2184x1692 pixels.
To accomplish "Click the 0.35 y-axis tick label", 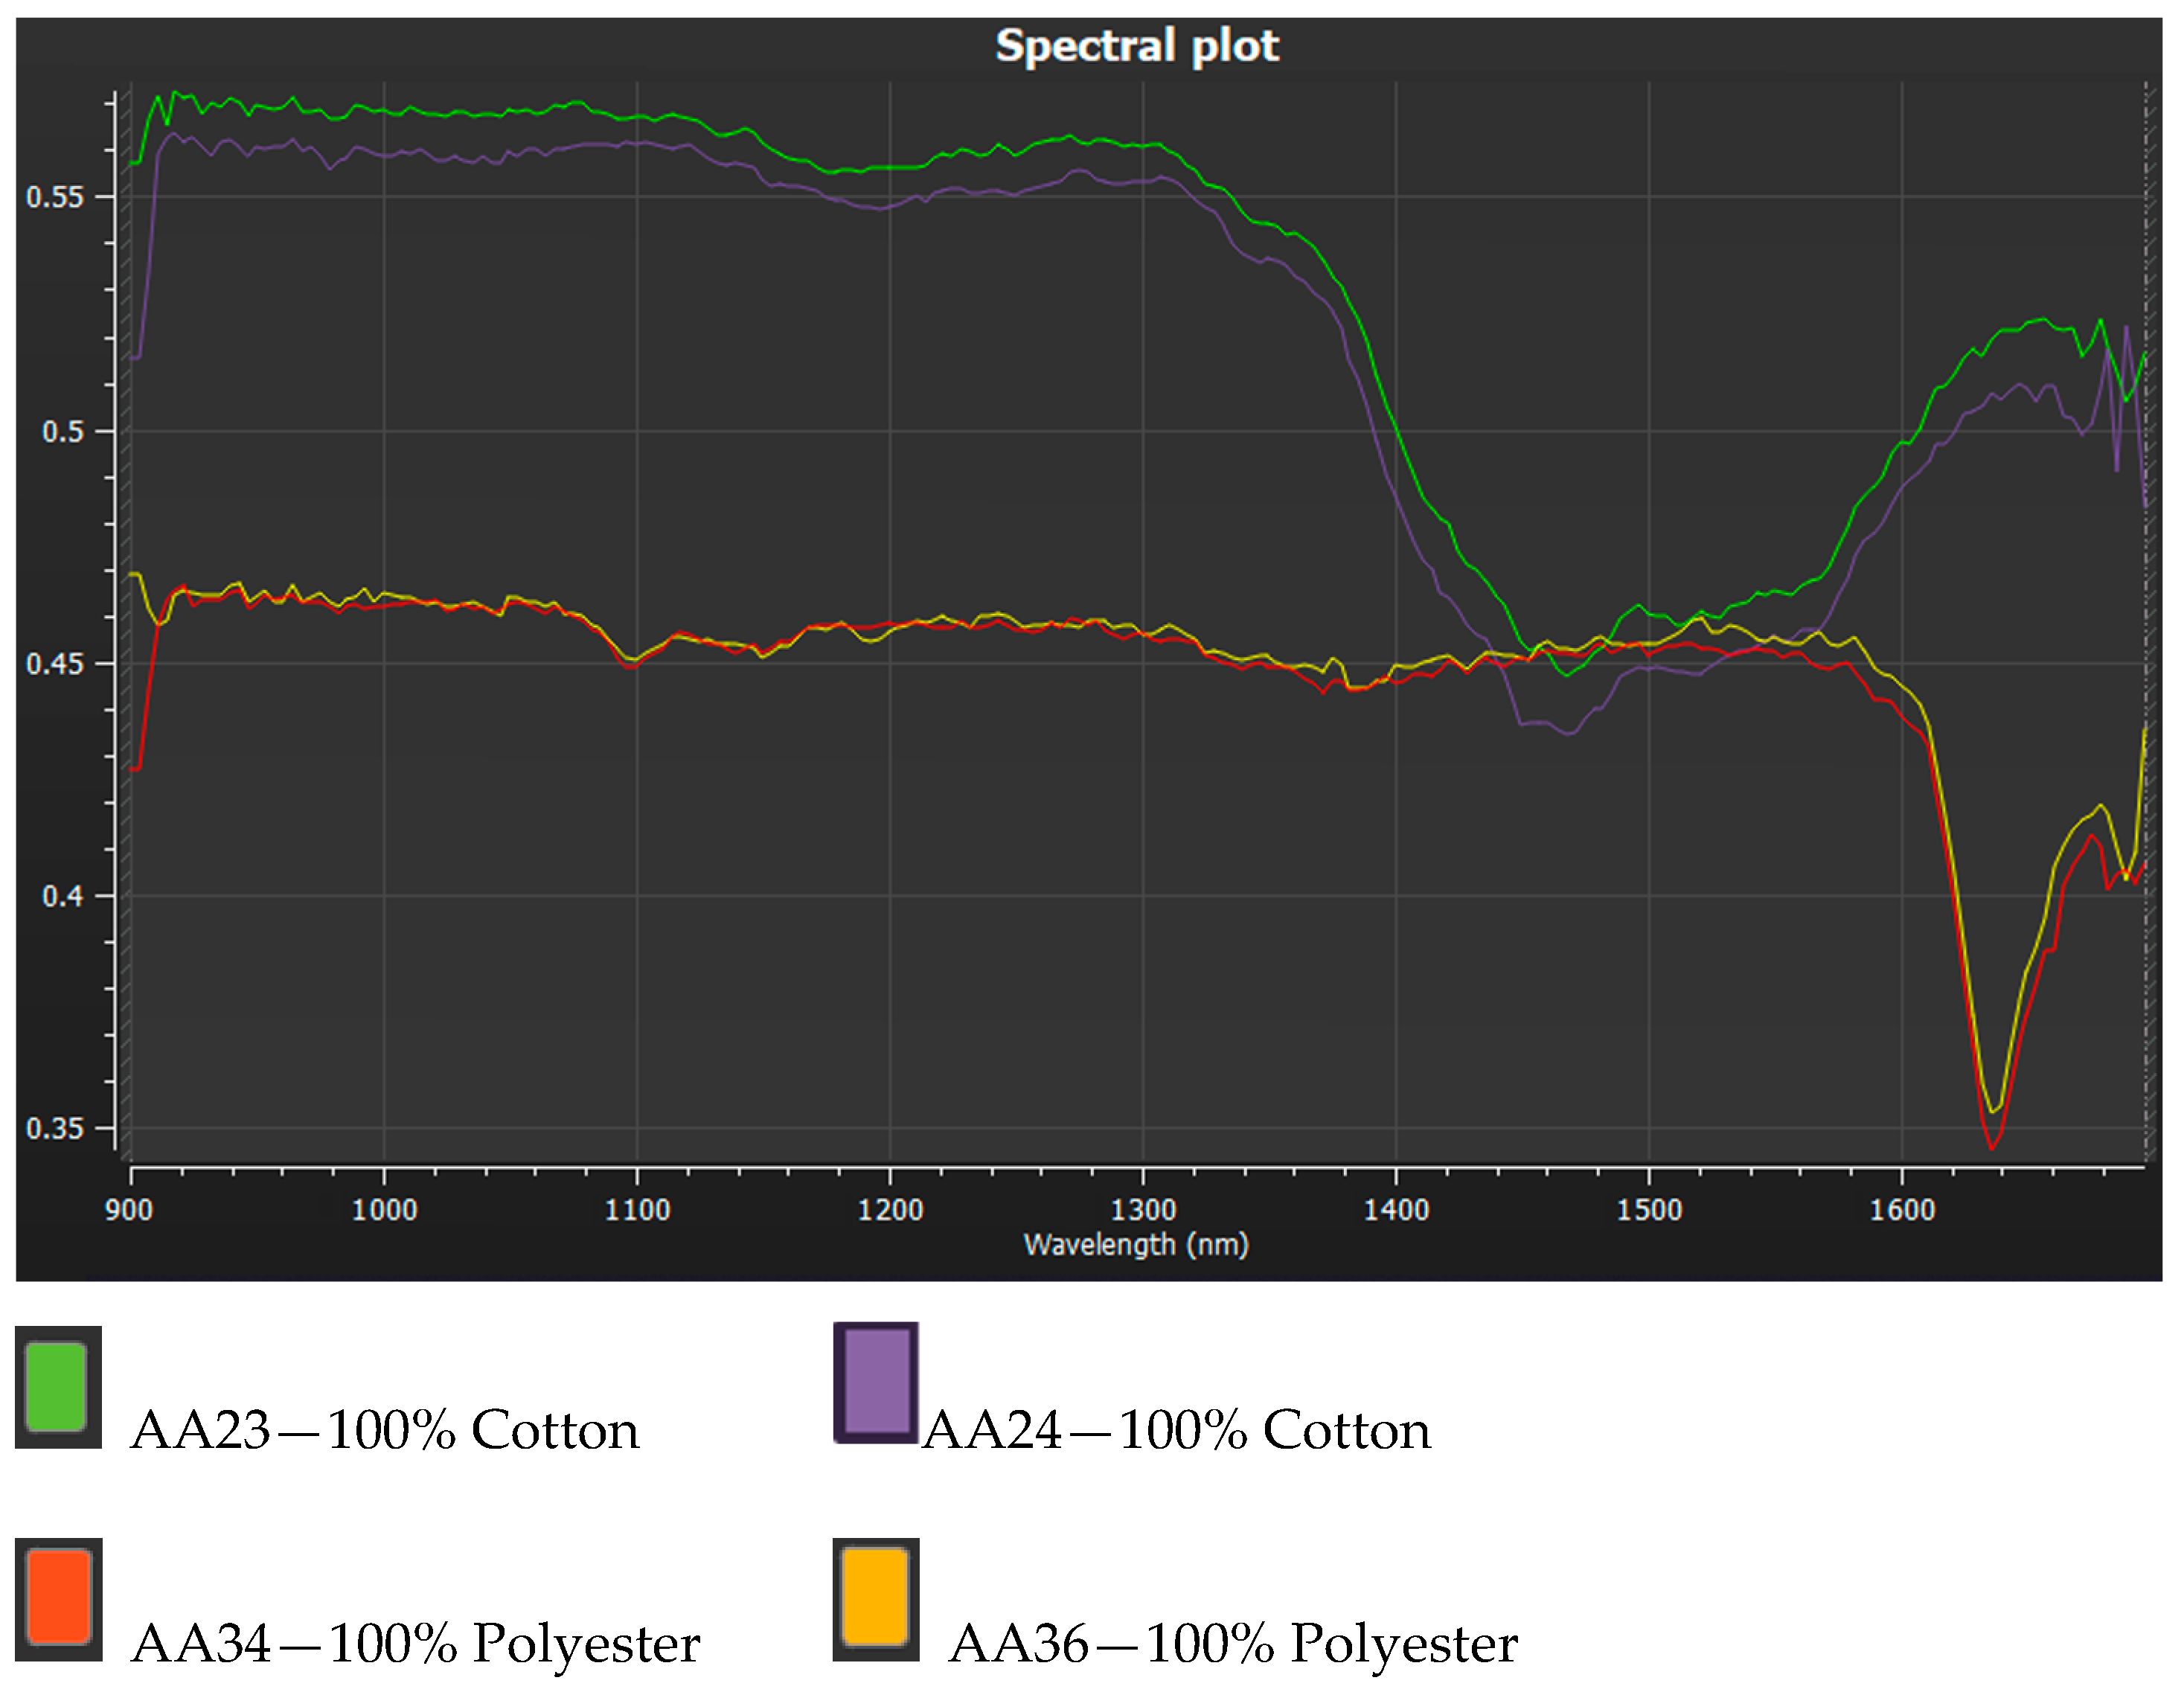I will click(x=55, y=1129).
